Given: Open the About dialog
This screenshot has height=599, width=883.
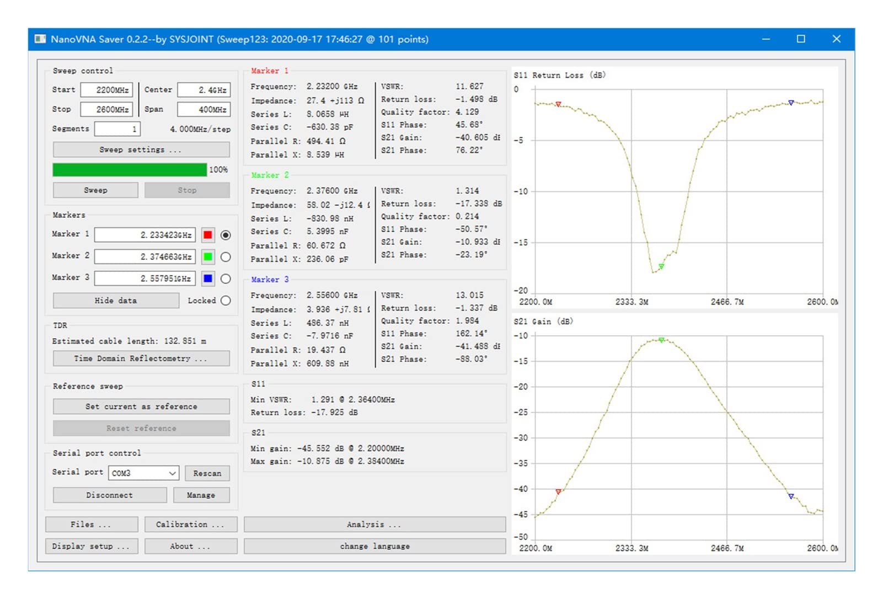Looking at the screenshot, I should tap(191, 546).
